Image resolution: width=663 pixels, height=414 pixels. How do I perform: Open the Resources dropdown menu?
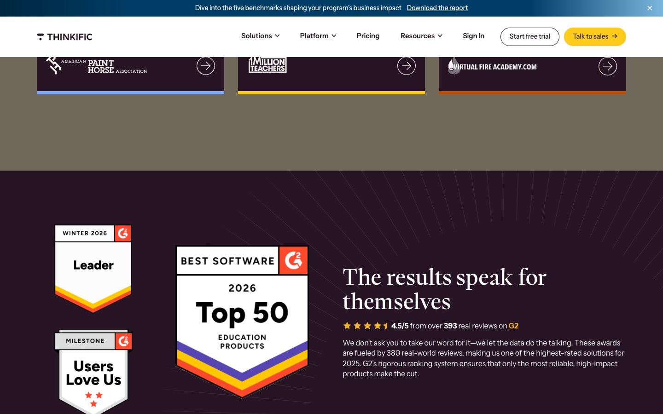click(x=421, y=36)
